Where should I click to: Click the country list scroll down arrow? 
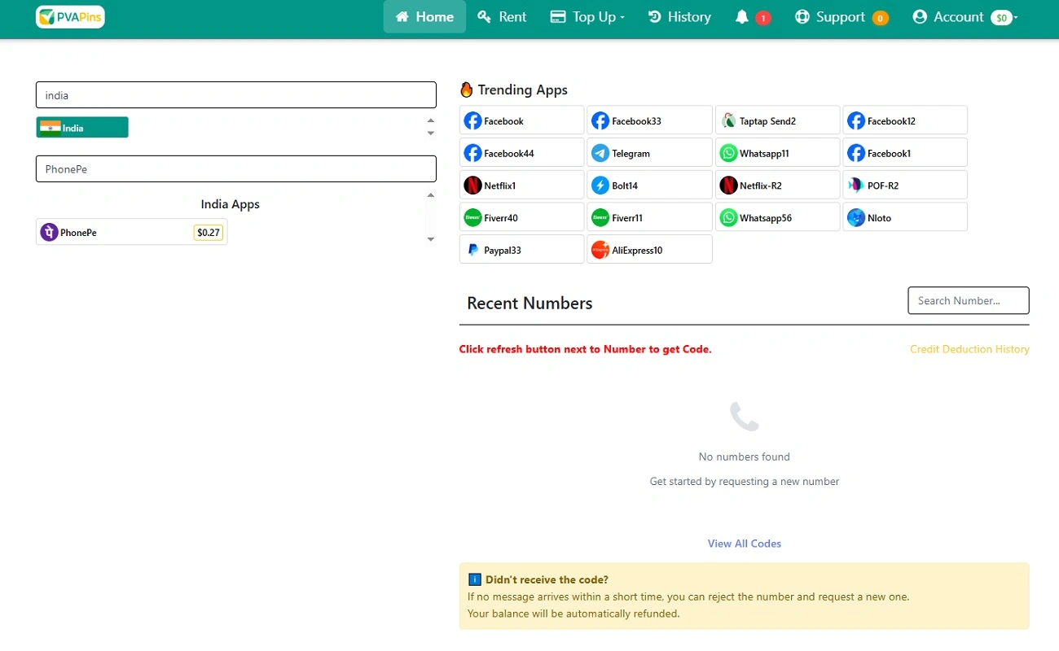(431, 133)
